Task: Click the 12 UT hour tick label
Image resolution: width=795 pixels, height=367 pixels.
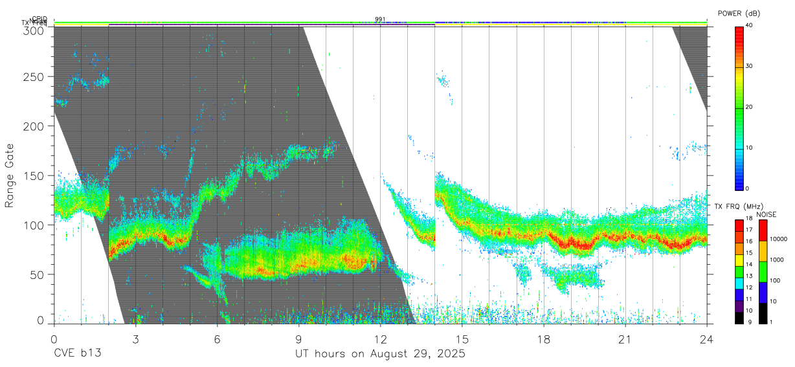Action: coord(380,339)
